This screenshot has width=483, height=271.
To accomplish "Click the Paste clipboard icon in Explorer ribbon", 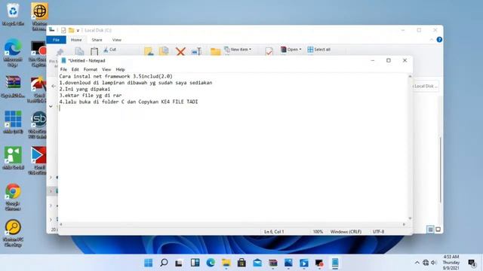I will [94, 51].
